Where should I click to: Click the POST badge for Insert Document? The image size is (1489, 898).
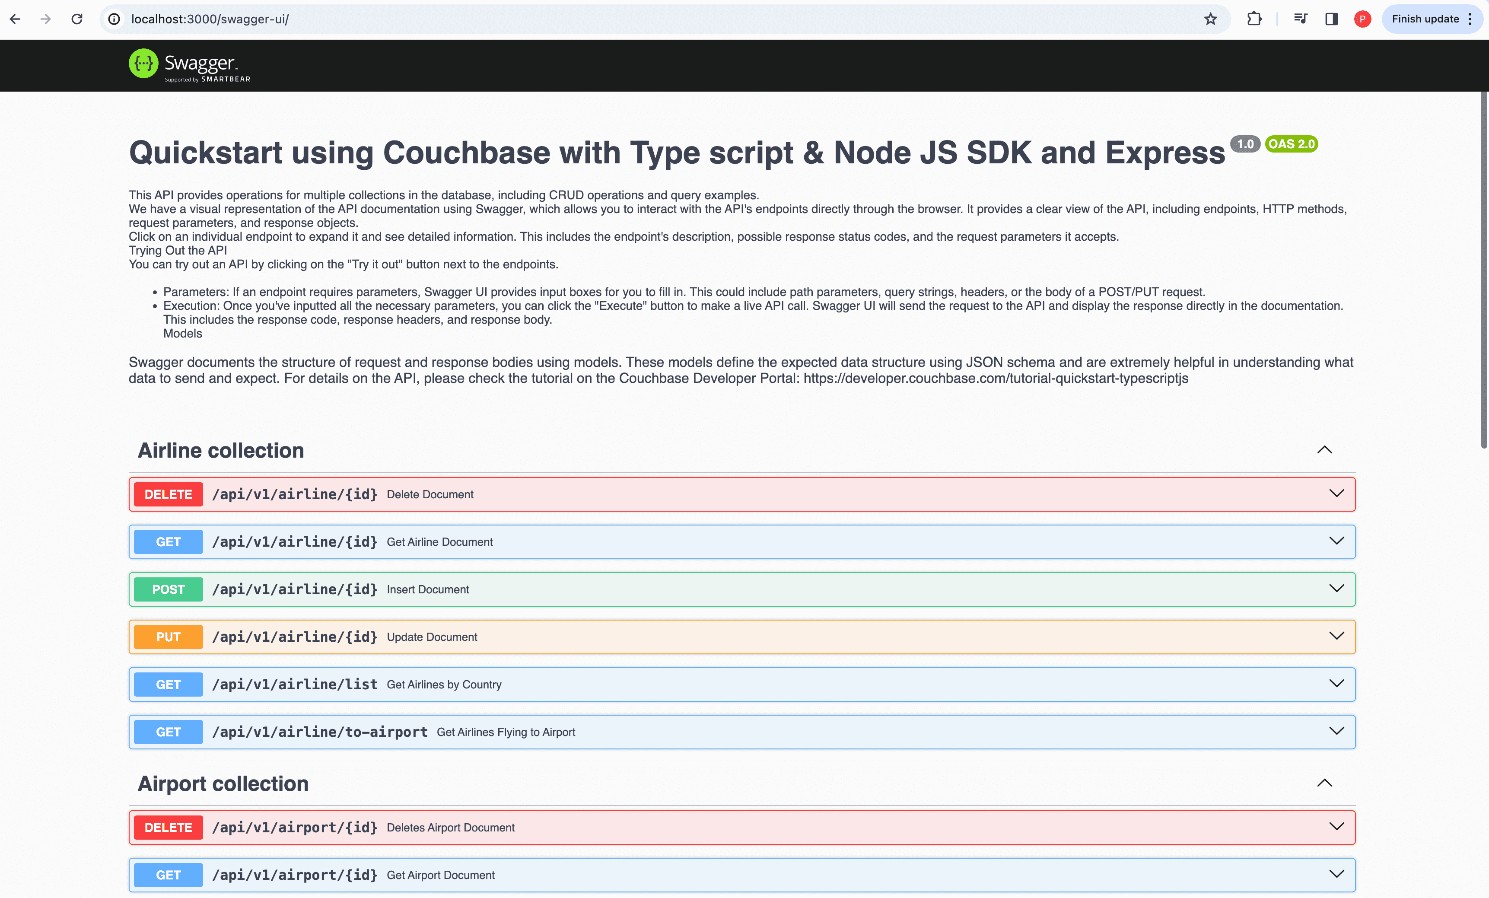[168, 589]
